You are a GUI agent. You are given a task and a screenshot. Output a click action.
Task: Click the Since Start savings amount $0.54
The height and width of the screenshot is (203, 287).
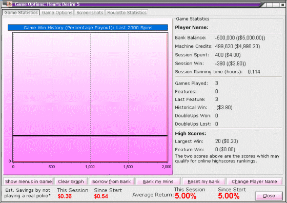[101, 196]
